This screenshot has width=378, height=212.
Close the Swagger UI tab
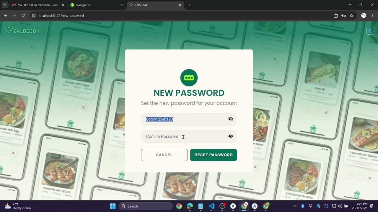tap(122, 5)
